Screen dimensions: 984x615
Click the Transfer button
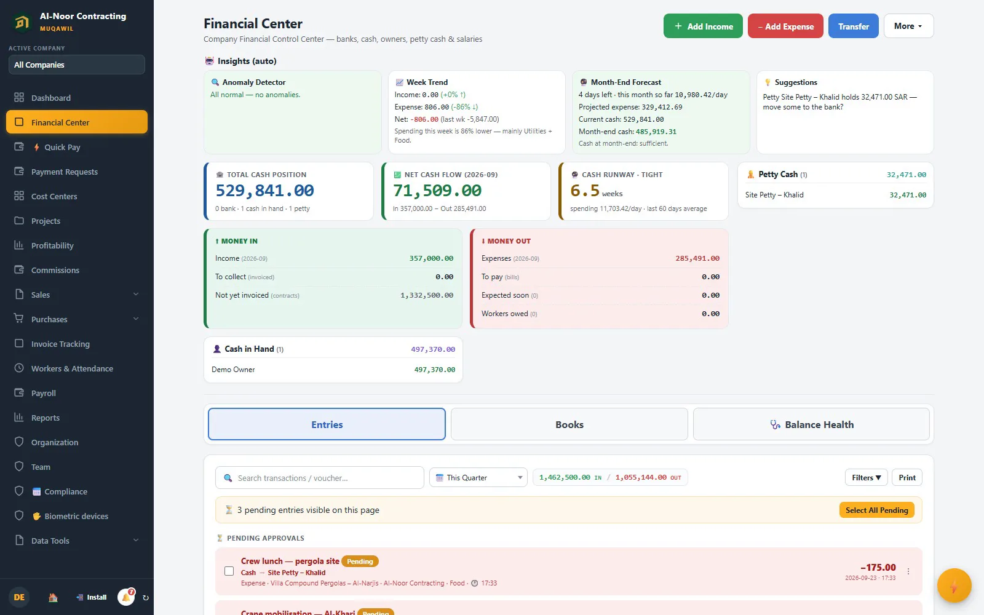853,26
